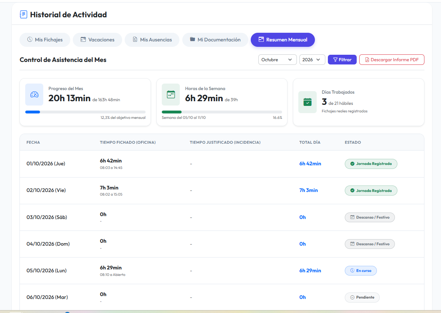
Task: Open the 2026 year dropdown
Action: (x=312, y=60)
